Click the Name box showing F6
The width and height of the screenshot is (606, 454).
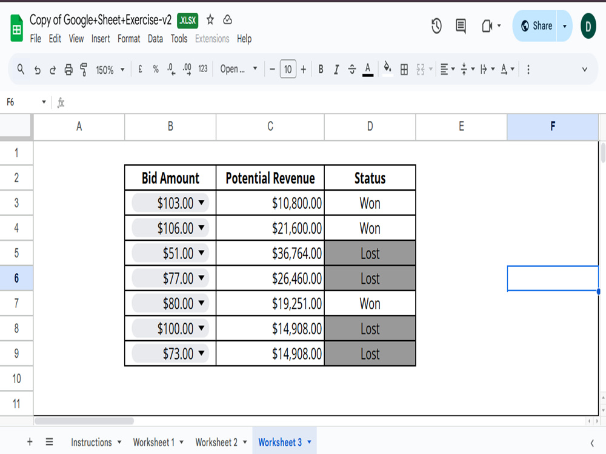tap(25, 102)
